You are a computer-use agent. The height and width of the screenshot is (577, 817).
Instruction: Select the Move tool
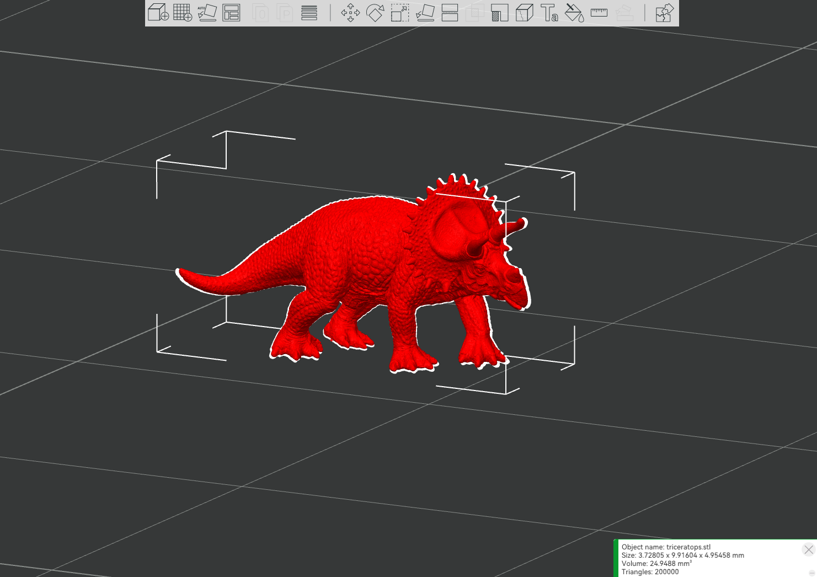(x=350, y=13)
